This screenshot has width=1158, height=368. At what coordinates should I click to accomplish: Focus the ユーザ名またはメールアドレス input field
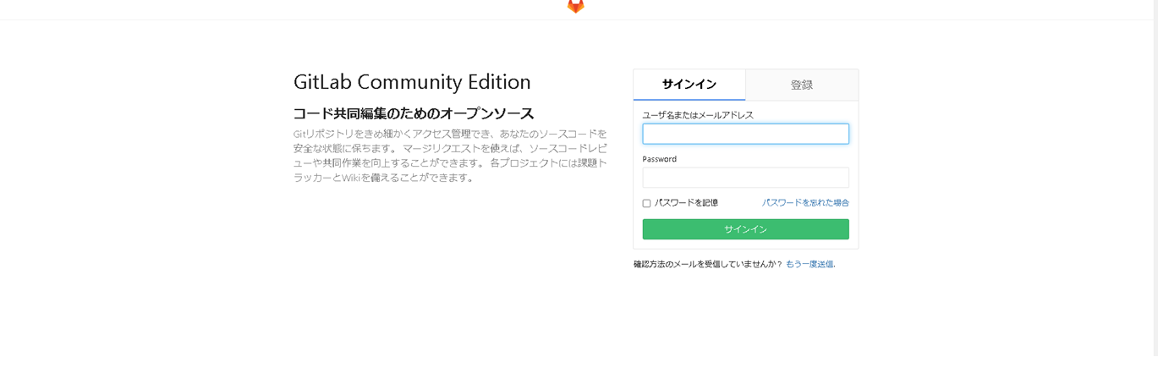coord(744,134)
